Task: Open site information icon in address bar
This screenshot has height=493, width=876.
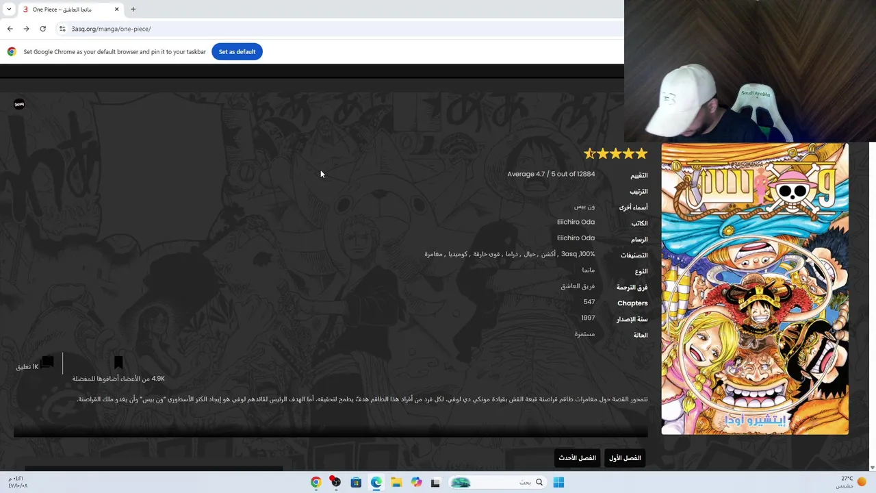Action: pos(62,29)
